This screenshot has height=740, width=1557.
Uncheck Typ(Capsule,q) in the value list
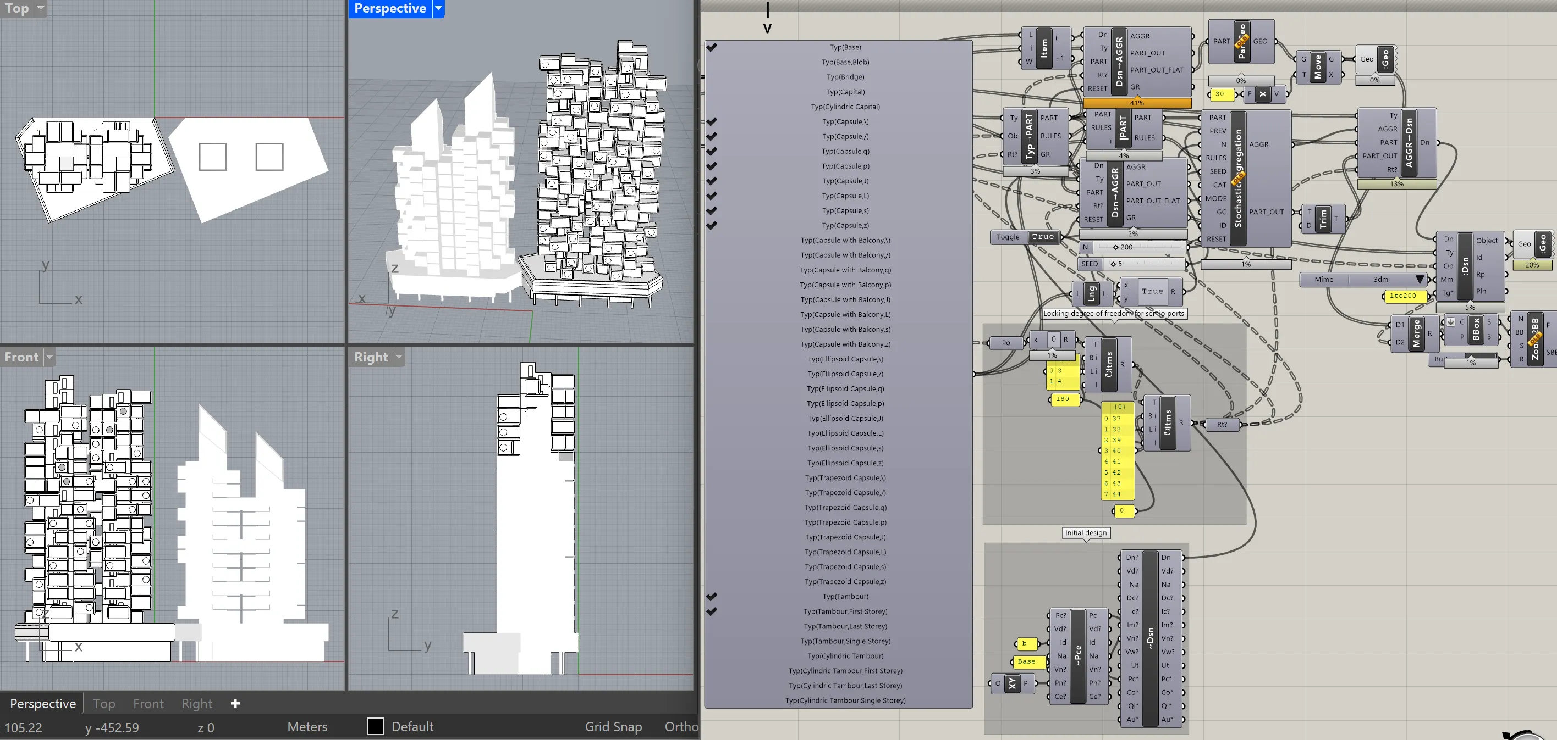[x=712, y=151]
